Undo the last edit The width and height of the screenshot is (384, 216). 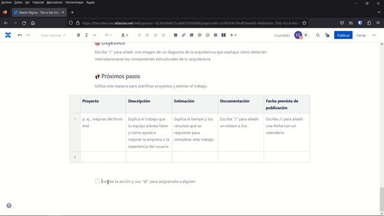(20, 35)
